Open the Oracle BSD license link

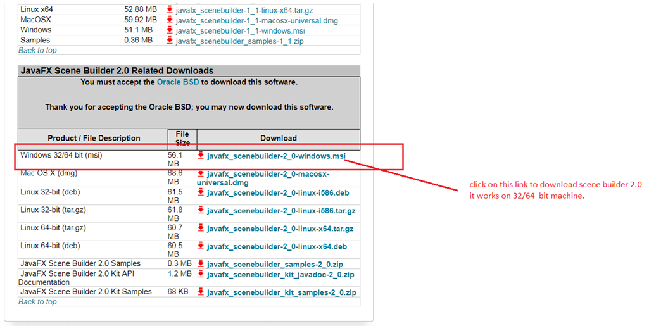[178, 82]
